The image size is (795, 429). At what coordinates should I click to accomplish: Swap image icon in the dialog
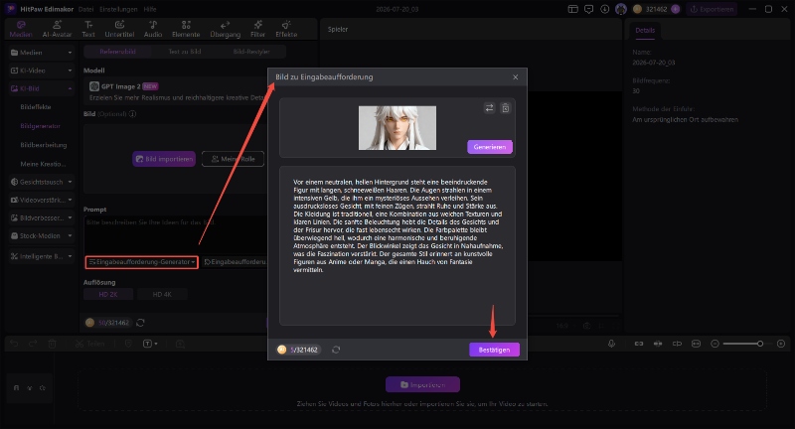(x=489, y=108)
